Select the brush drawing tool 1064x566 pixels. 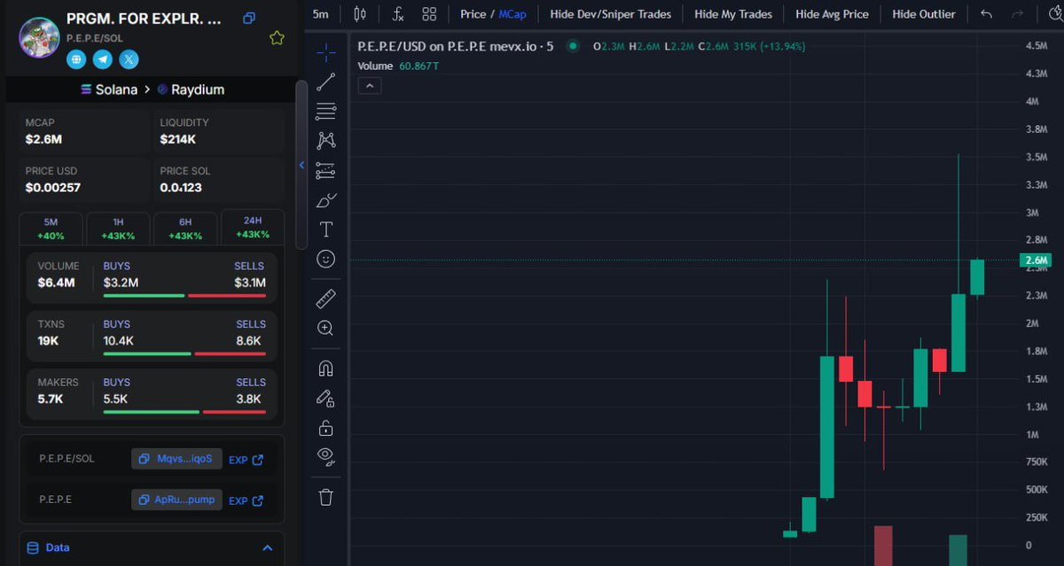click(x=326, y=199)
